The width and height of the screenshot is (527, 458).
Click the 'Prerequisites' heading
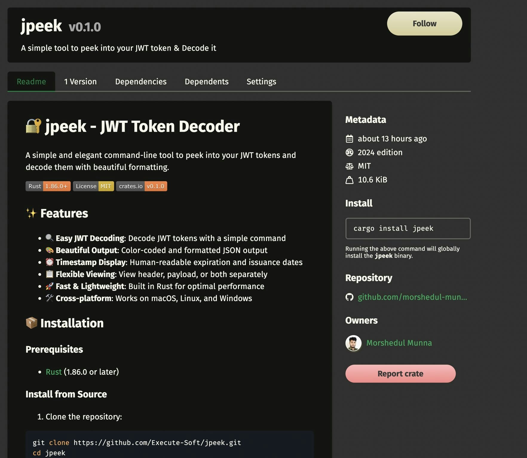(54, 349)
